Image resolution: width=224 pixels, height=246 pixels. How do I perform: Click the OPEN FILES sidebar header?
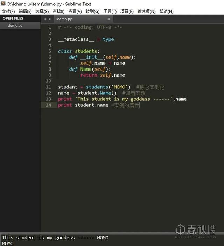13,18
